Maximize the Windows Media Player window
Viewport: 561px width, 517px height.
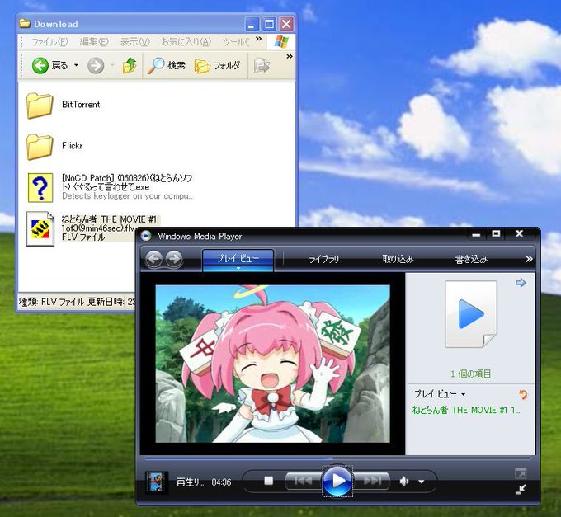click(496, 234)
